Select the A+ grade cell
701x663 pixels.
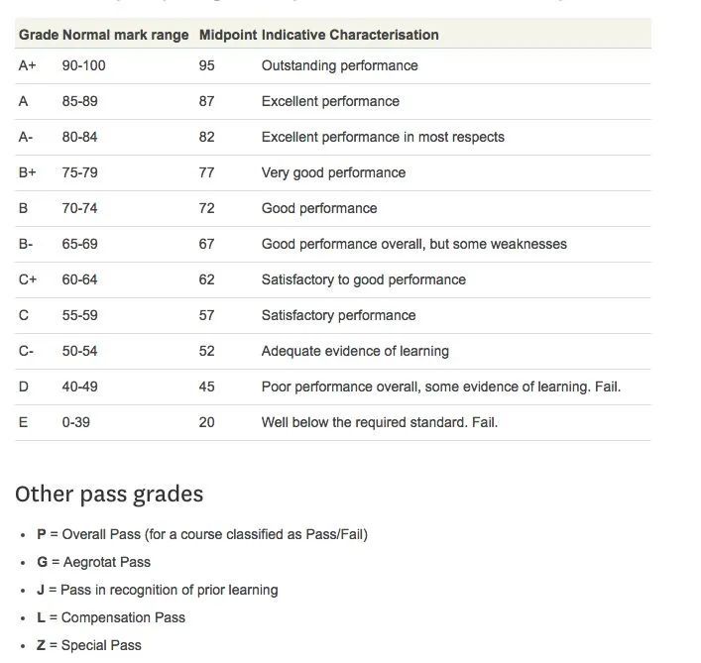click(x=28, y=65)
